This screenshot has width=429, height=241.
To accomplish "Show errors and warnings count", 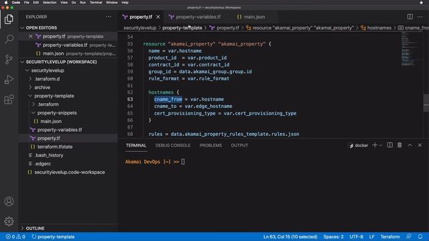I will pyautogui.click(x=15, y=236).
